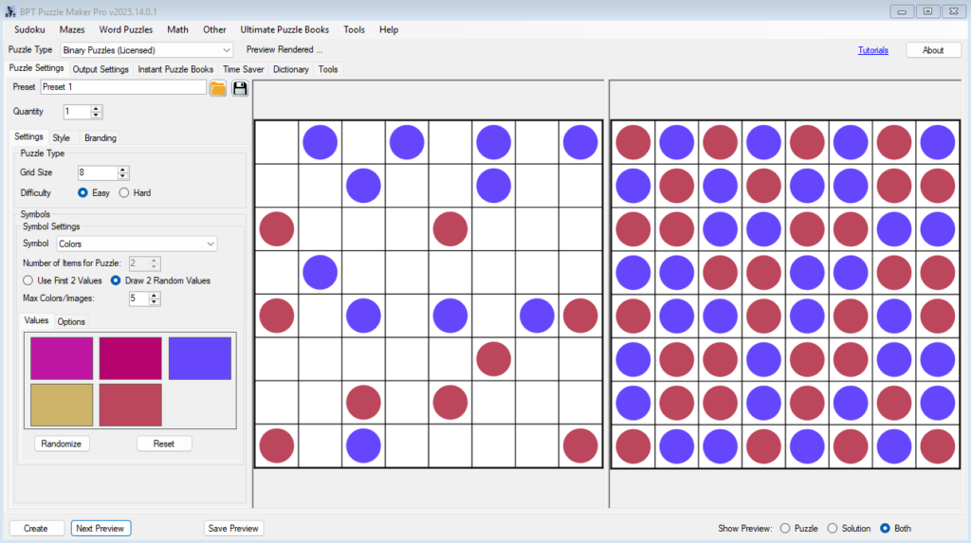Choose Use First 2 Values option
971x543 pixels.
28,281
